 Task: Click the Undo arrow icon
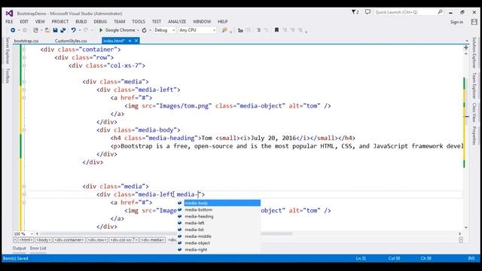(x=73, y=30)
